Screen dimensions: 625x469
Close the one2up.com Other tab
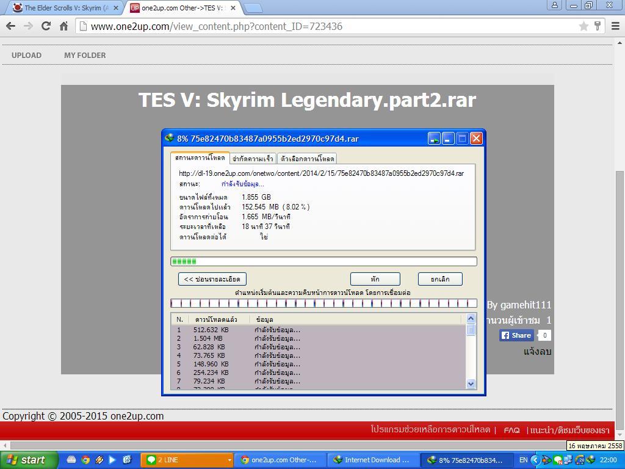[x=233, y=7]
